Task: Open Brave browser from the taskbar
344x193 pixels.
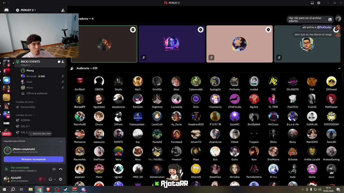Action: (x=48, y=190)
